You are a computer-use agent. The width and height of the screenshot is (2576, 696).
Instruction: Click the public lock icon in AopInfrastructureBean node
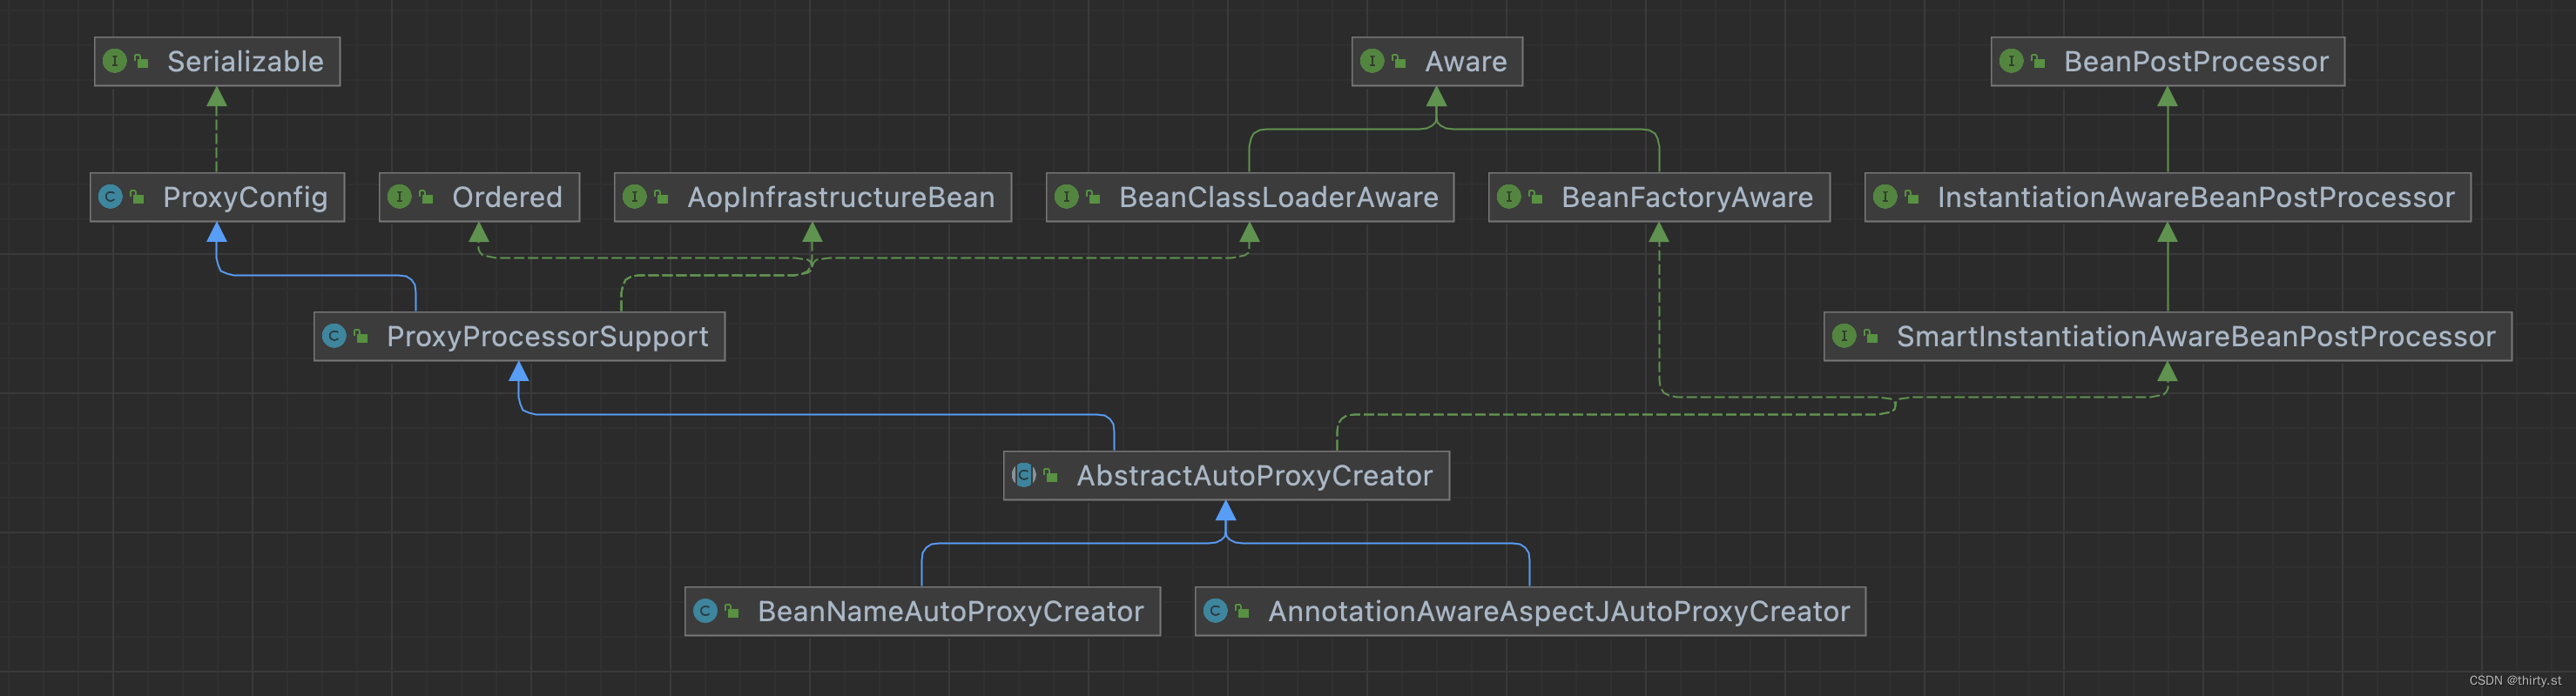(x=662, y=197)
